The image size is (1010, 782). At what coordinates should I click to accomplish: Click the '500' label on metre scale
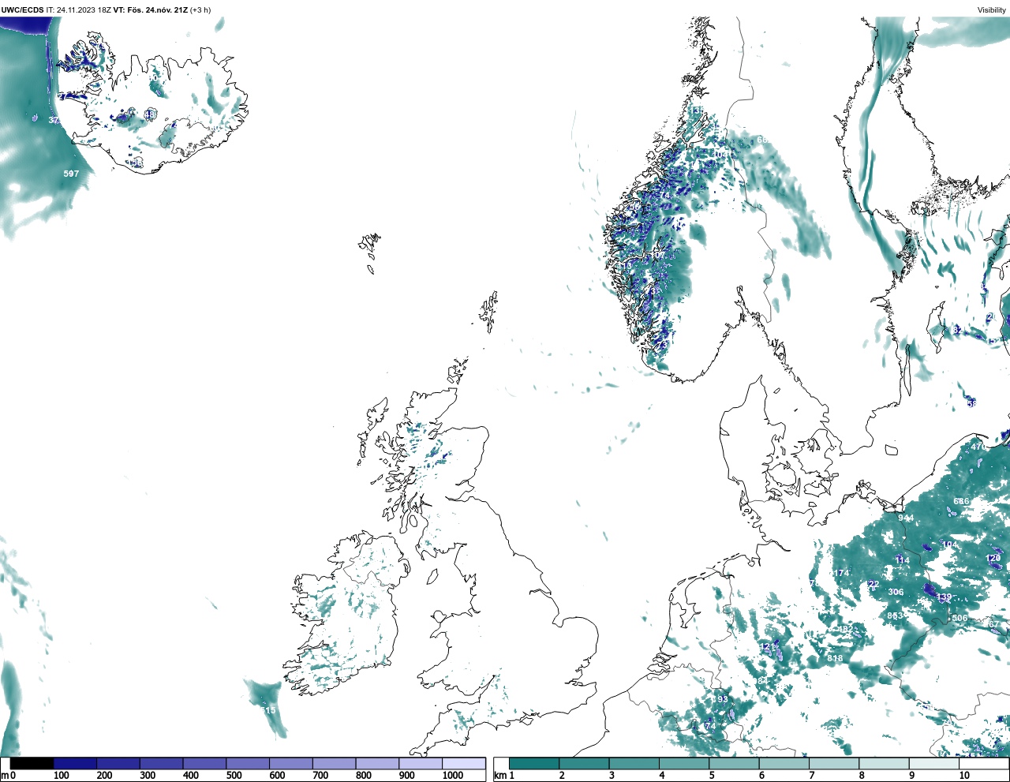(234, 776)
